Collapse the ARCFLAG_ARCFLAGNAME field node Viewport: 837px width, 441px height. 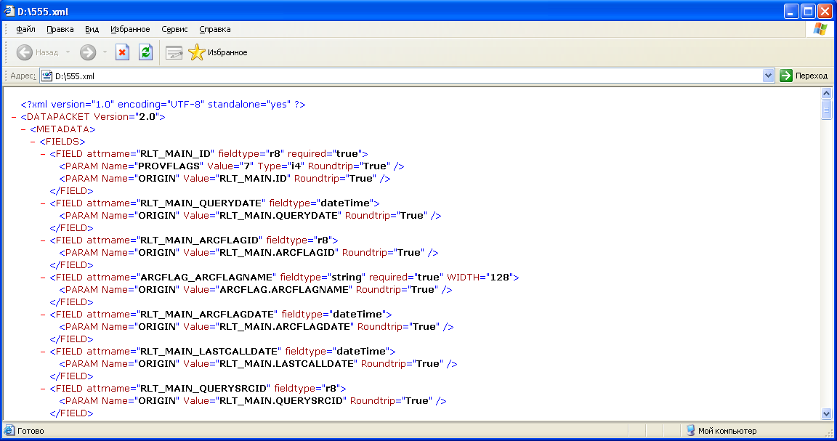point(43,278)
